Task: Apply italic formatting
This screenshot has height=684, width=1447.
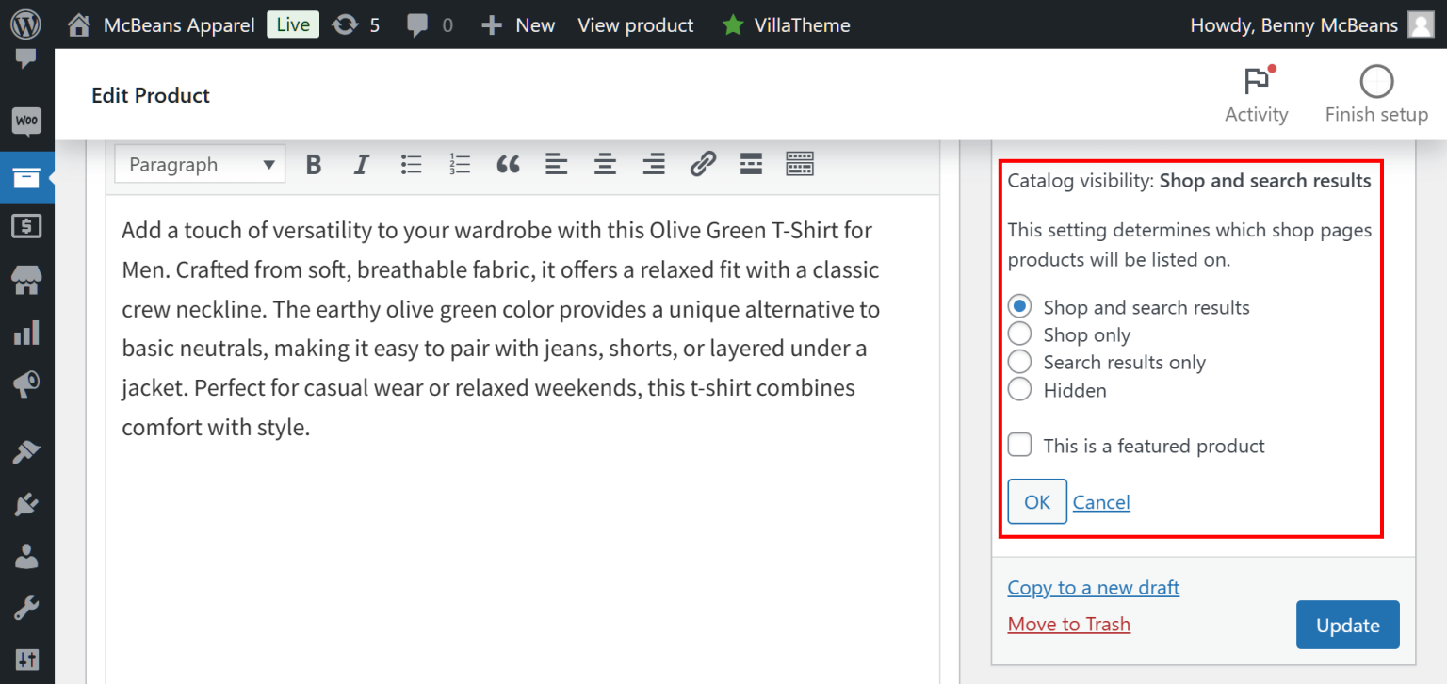Action: 362,164
